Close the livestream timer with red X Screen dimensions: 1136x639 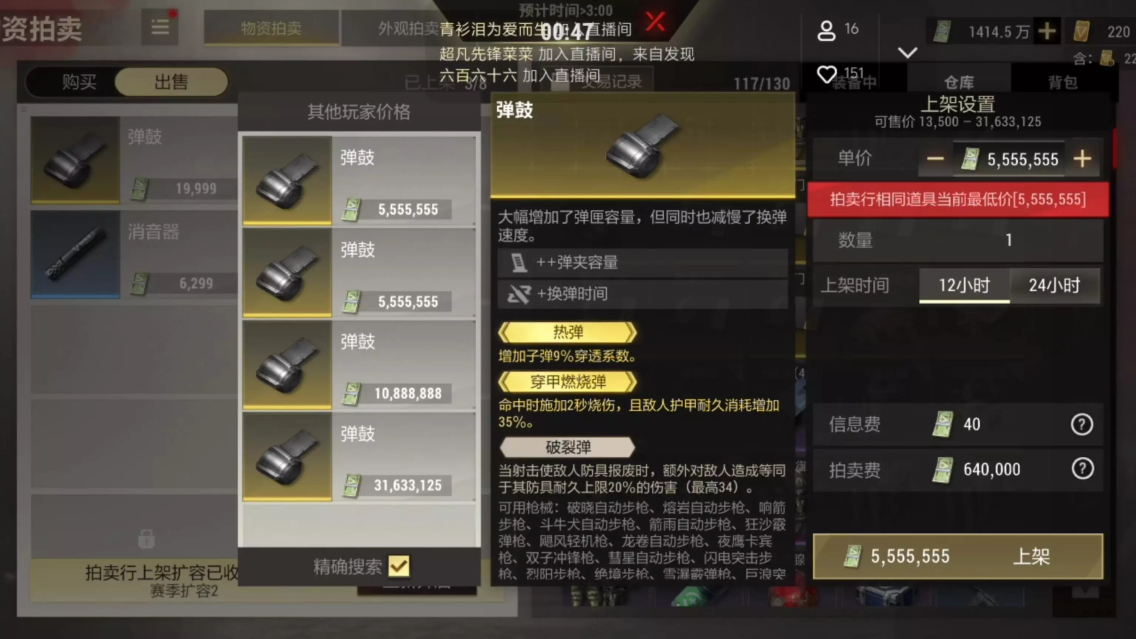point(655,21)
